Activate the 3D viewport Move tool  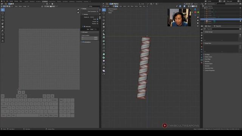coord(104,17)
